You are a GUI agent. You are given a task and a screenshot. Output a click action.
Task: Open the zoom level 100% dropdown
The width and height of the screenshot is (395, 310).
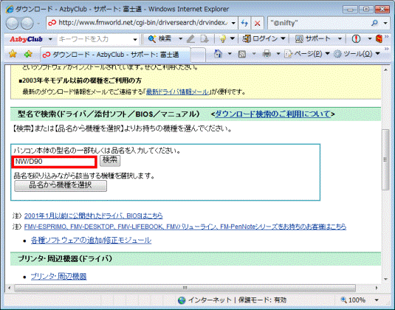point(377,300)
